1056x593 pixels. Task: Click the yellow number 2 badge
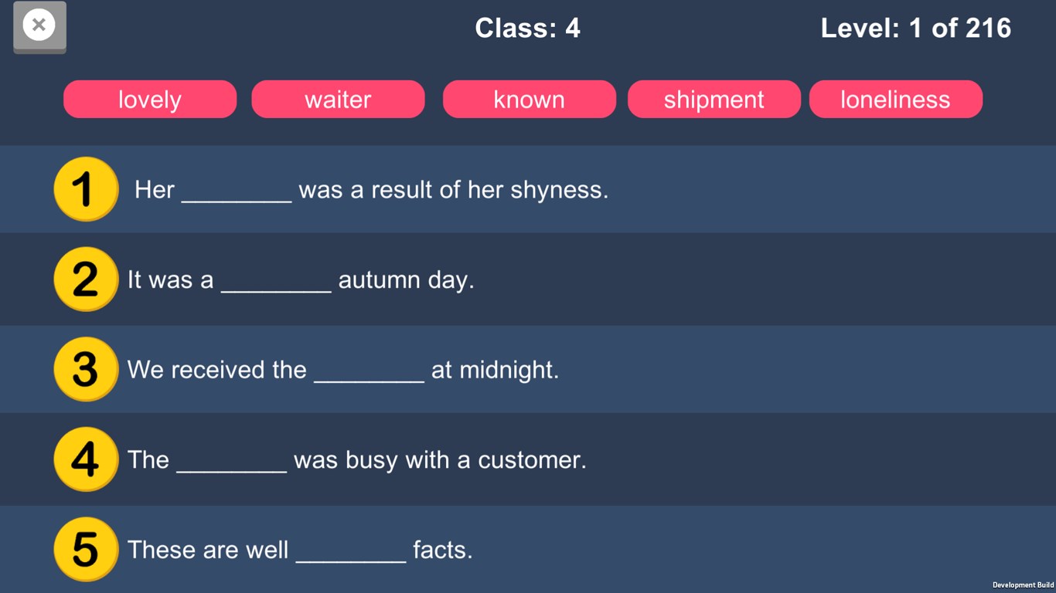pyautogui.click(x=86, y=279)
